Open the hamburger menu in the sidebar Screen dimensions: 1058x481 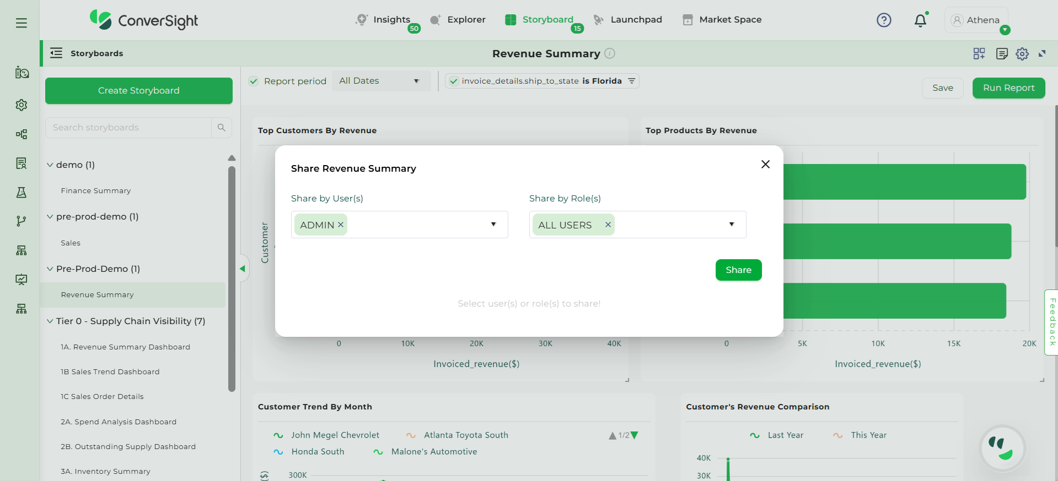(x=22, y=23)
